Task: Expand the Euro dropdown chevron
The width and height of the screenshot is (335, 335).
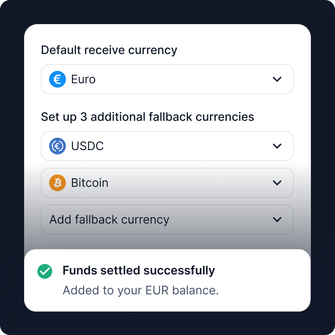Action: (x=277, y=80)
